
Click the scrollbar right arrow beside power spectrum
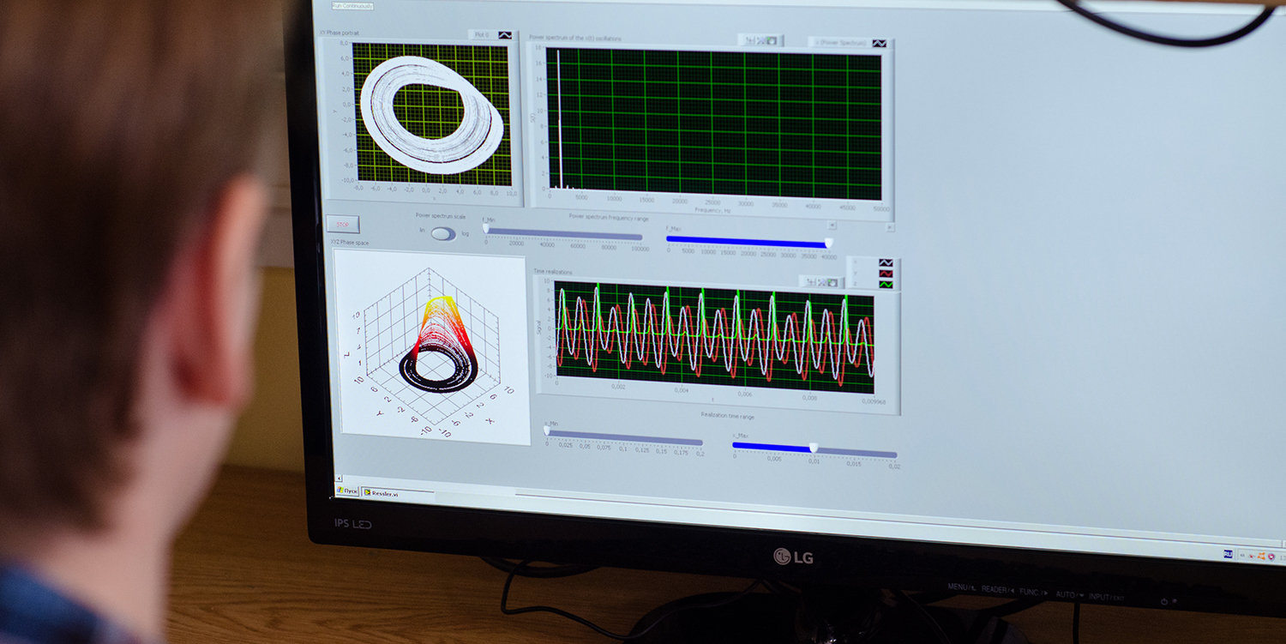tap(889, 227)
